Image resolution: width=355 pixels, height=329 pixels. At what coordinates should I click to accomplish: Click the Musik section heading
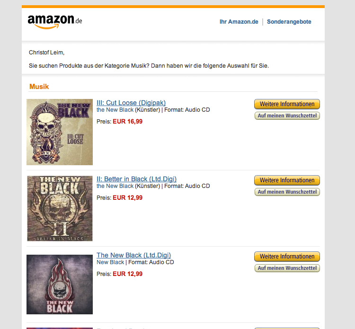pyautogui.click(x=39, y=87)
